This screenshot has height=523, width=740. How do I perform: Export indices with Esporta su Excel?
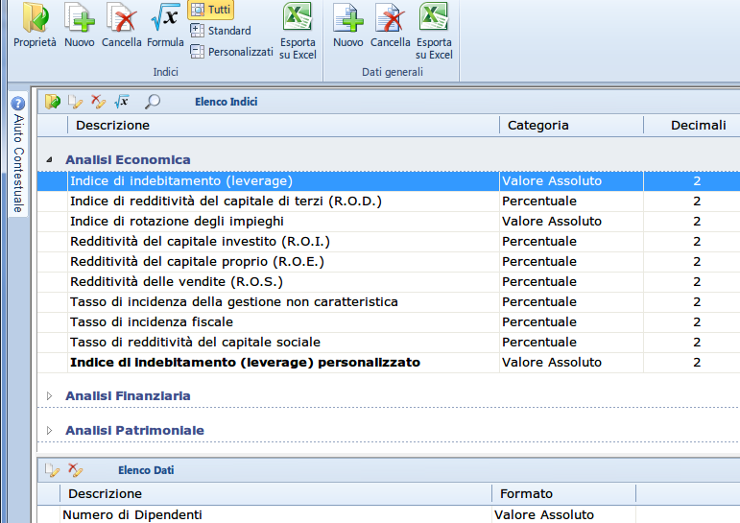pyautogui.click(x=298, y=31)
